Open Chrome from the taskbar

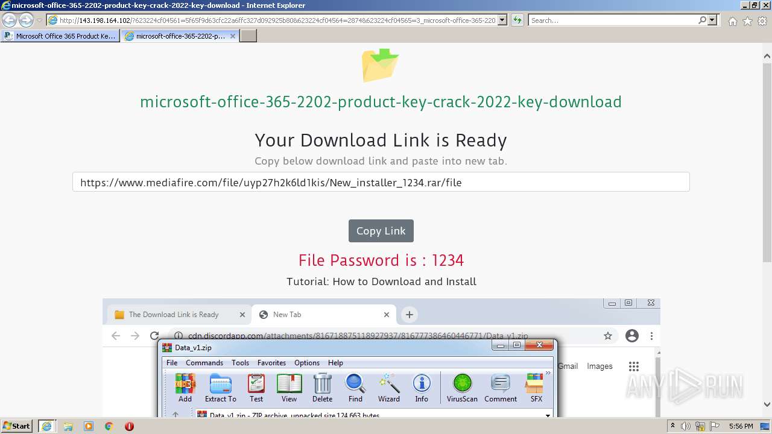pos(109,426)
